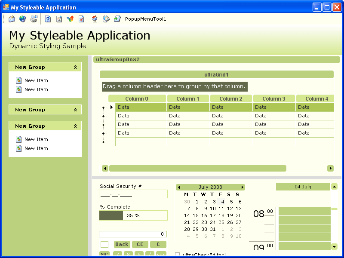Select the checked document toolbar icon

82,19
